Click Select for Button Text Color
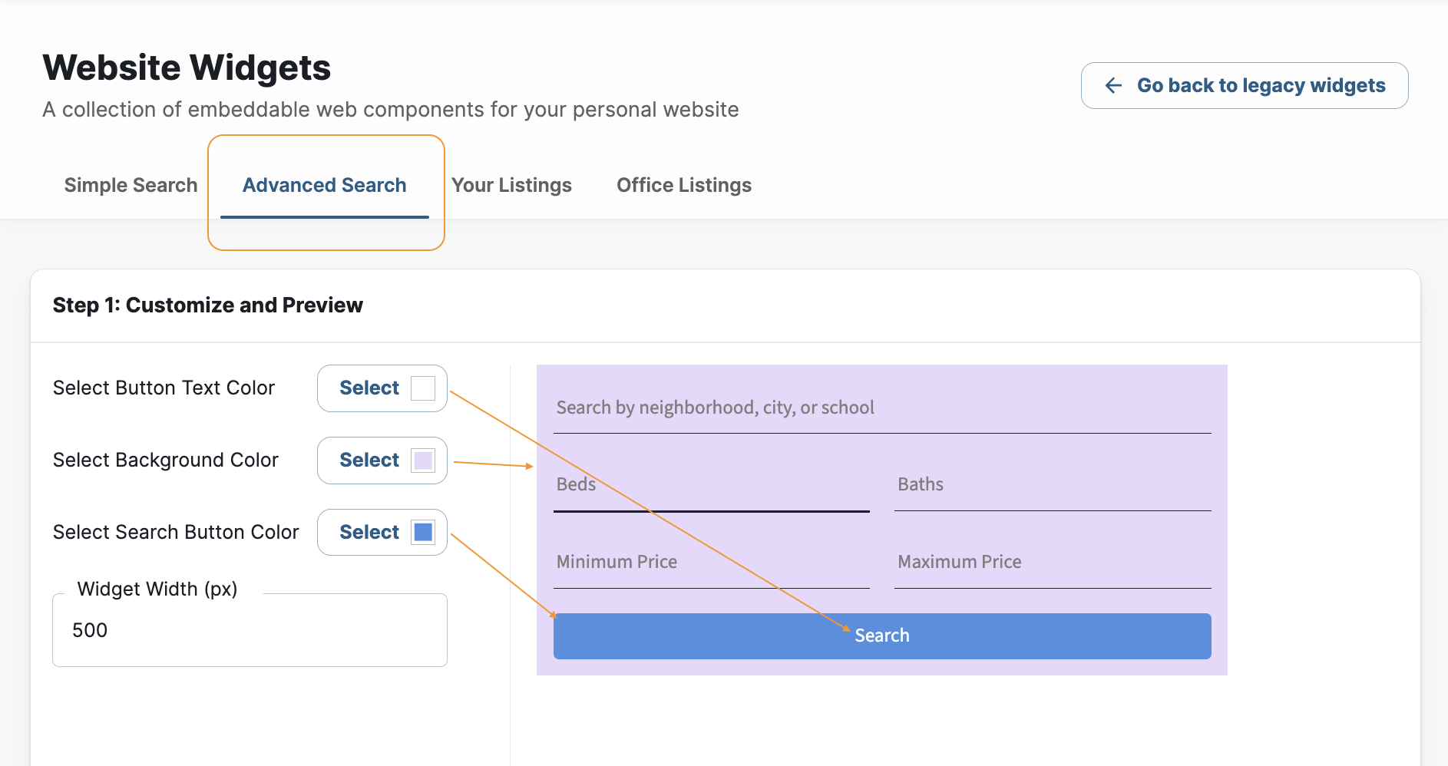Viewport: 1448px width, 766px height. tap(382, 388)
